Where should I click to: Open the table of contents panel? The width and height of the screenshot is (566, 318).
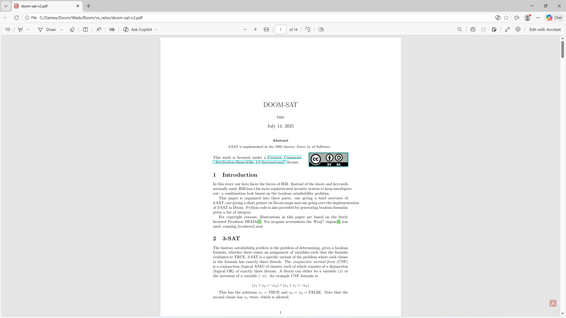click(x=8, y=29)
